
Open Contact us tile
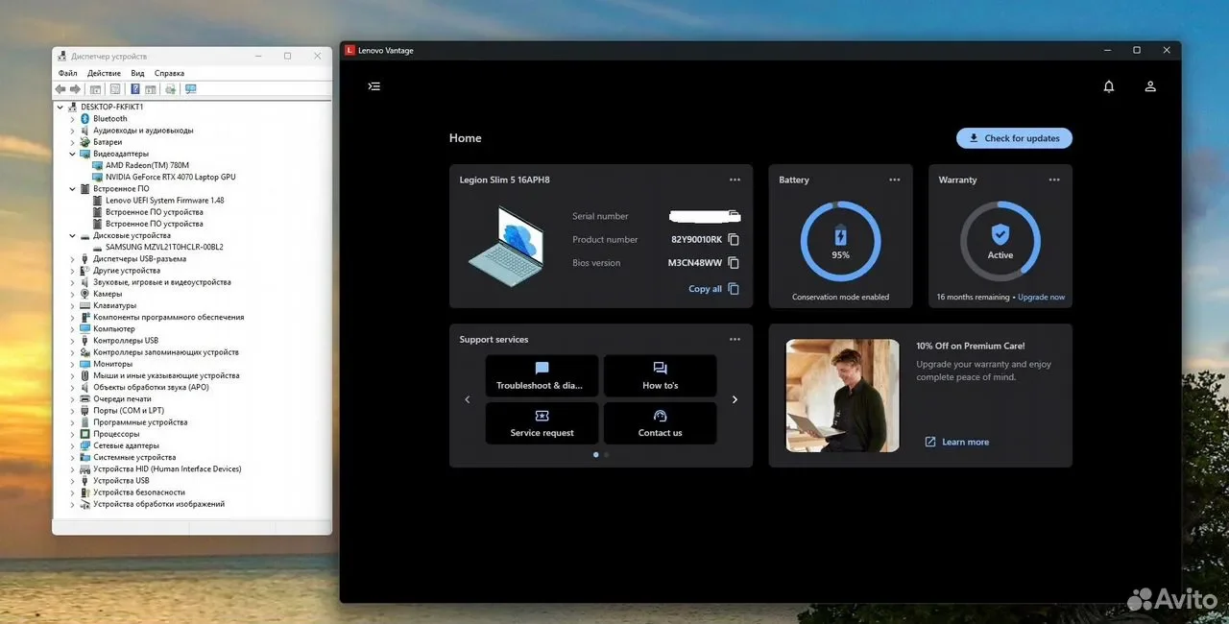tap(660, 423)
